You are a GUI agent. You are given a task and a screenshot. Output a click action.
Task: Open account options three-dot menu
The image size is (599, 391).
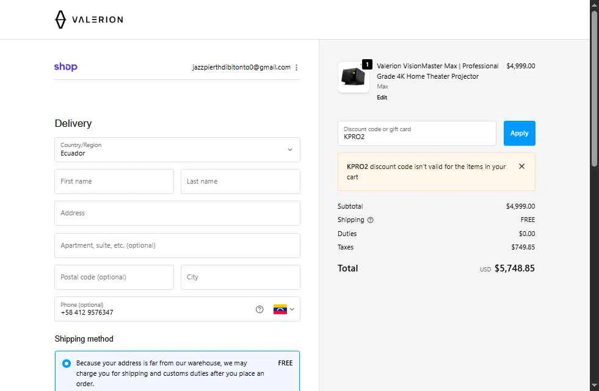point(296,68)
